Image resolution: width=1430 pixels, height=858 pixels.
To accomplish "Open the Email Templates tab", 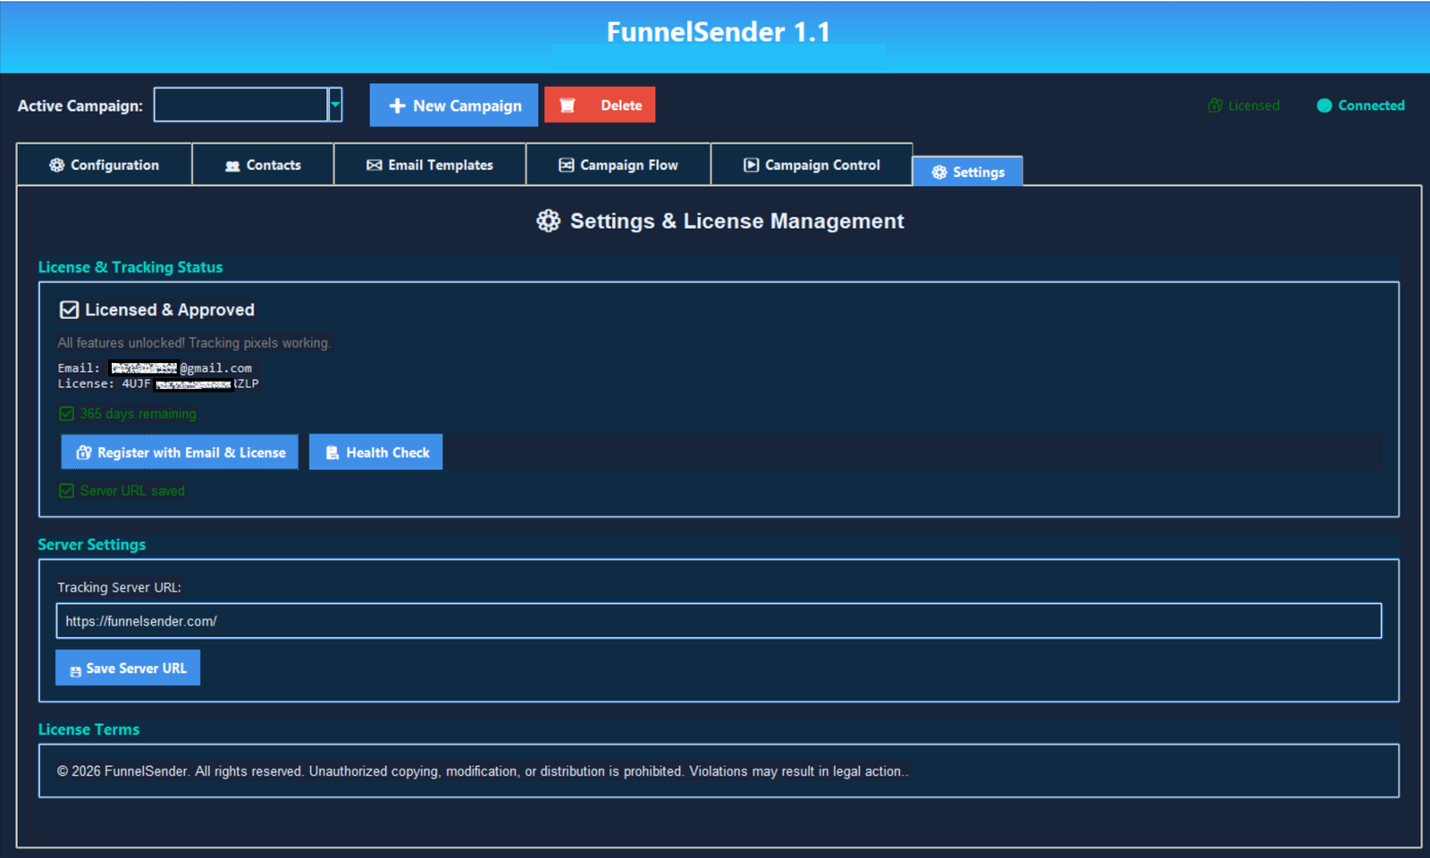I will (430, 164).
